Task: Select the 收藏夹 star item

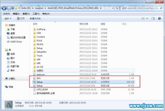Action: point(10,25)
